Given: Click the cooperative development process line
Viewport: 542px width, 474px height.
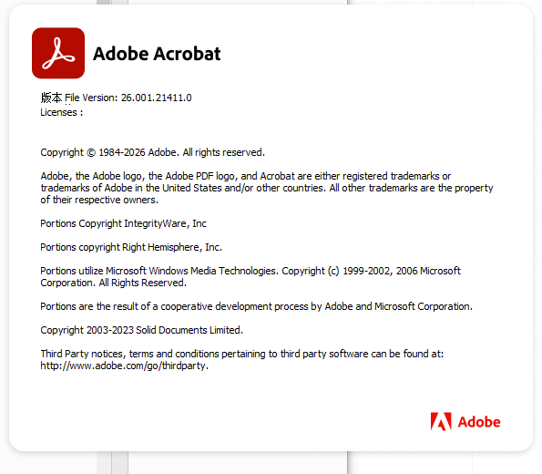Looking at the screenshot, I should (256, 306).
